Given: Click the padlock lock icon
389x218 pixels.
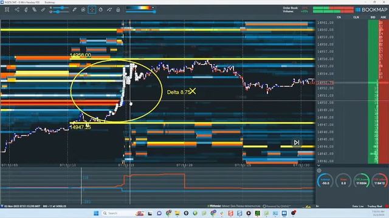Looking at the screenshot, I should pyautogui.click(x=118, y=10).
